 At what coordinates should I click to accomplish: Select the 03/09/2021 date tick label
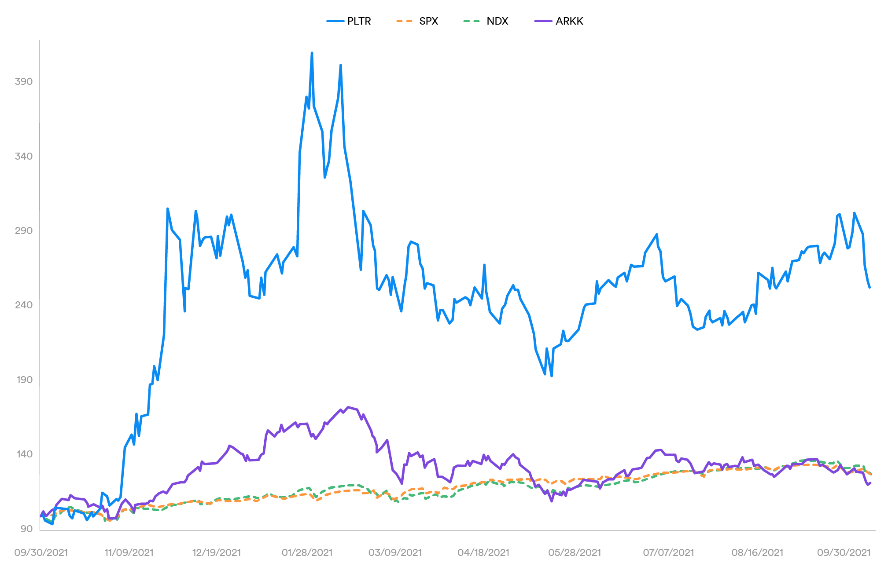point(395,552)
